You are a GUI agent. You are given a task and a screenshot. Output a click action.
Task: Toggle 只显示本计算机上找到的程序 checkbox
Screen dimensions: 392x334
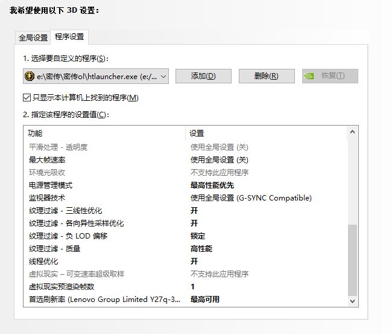(x=27, y=98)
